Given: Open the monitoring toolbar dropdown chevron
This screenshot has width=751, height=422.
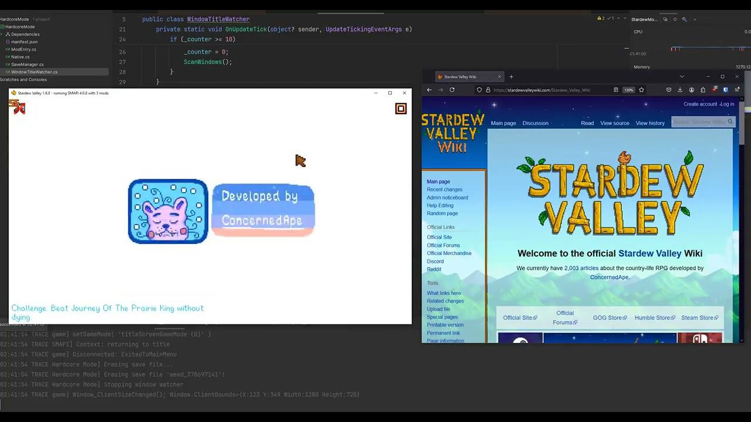Looking at the screenshot, I should [x=695, y=19].
